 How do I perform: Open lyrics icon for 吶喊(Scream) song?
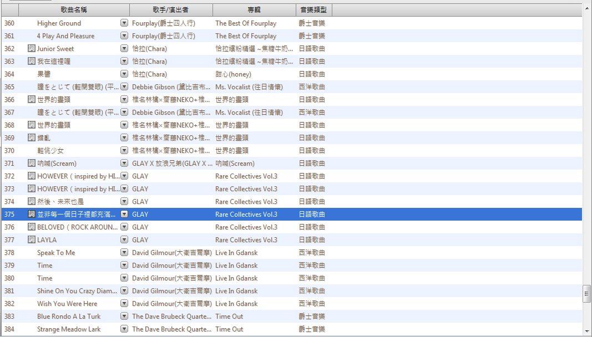click(x=32, y=164)
